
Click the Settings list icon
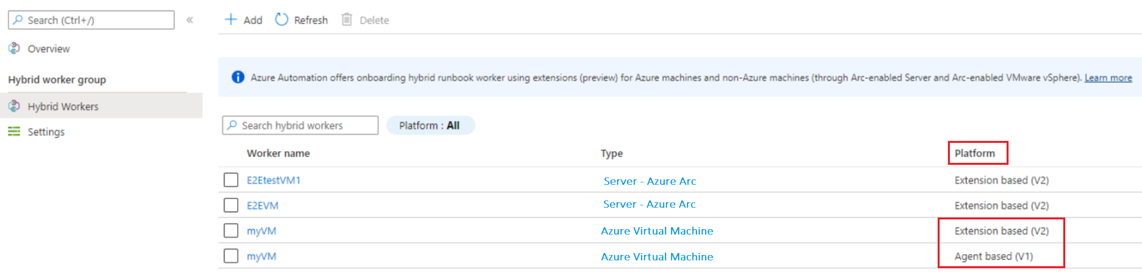[x=14, y=132]
